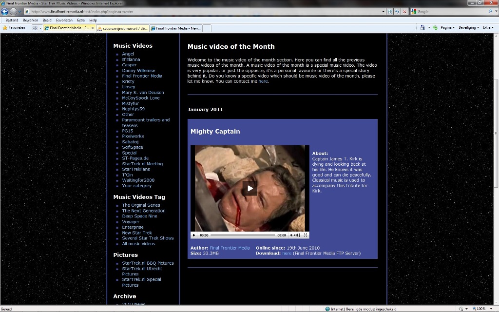Mute the video with the speaker icon
The width and height of the screenshot is (499, 312).
coord(292,235)
